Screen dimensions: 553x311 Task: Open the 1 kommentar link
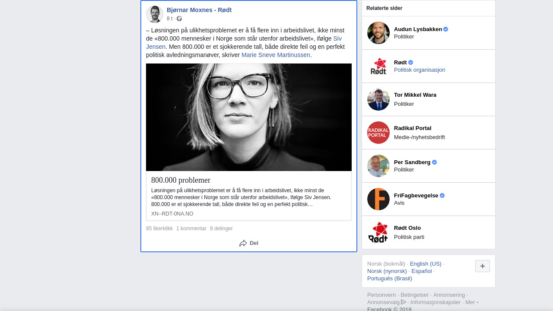191,228
